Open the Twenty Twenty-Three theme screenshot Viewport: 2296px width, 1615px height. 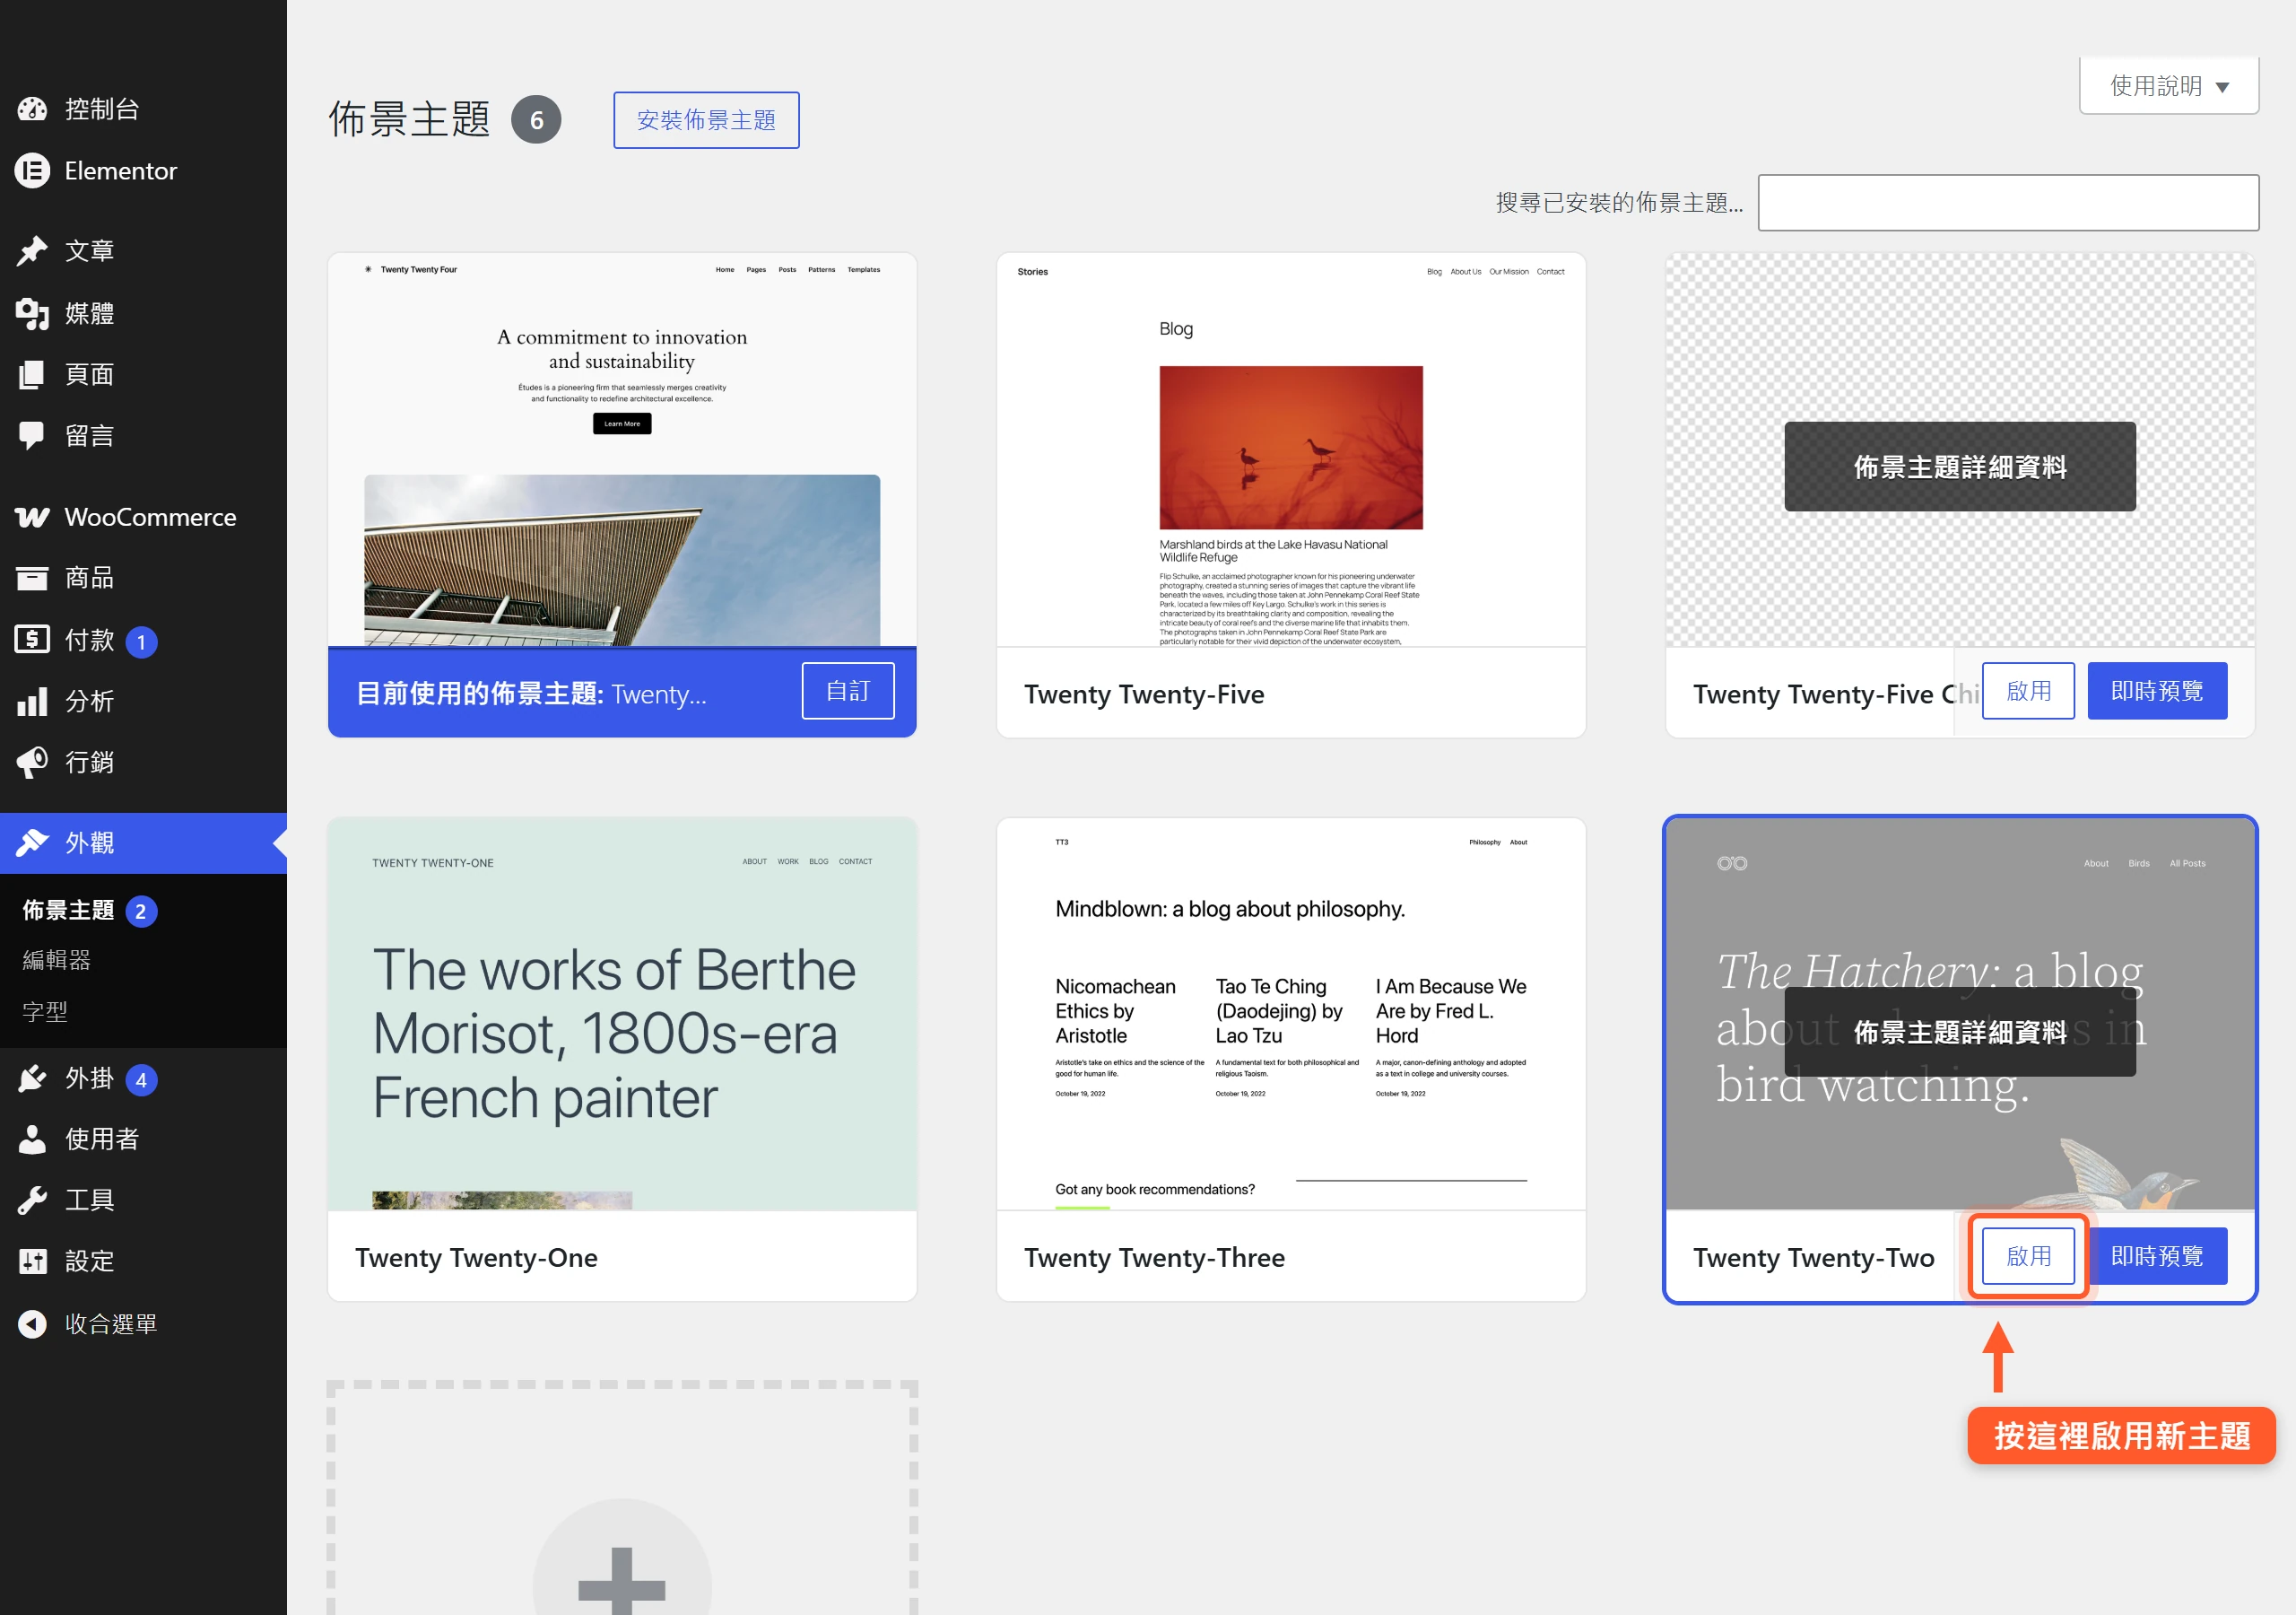click(1291, 1015)
